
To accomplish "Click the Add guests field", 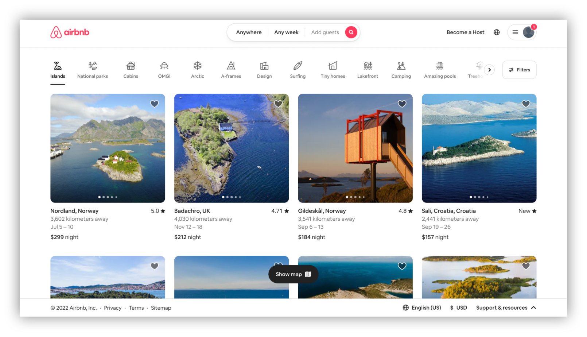I will tap(325, 32).
